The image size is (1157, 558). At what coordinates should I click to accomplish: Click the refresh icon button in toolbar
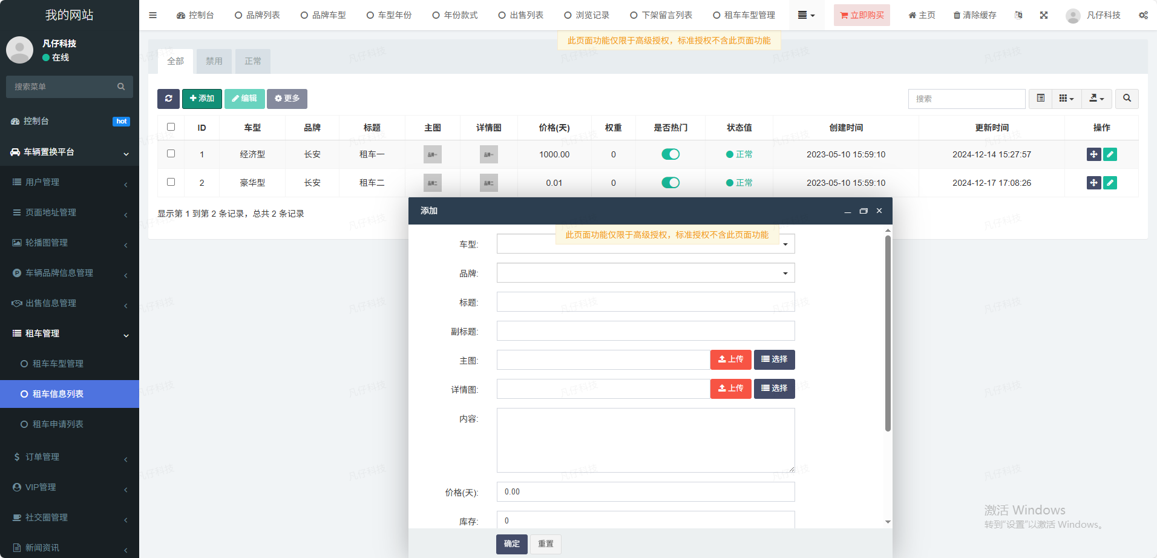pyautogui.click(x=168, y=99)
